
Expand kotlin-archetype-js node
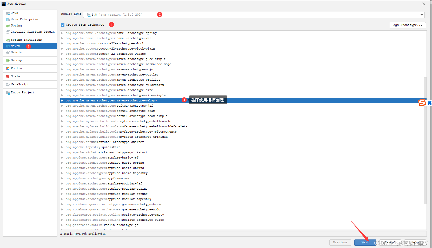[62, 225]
